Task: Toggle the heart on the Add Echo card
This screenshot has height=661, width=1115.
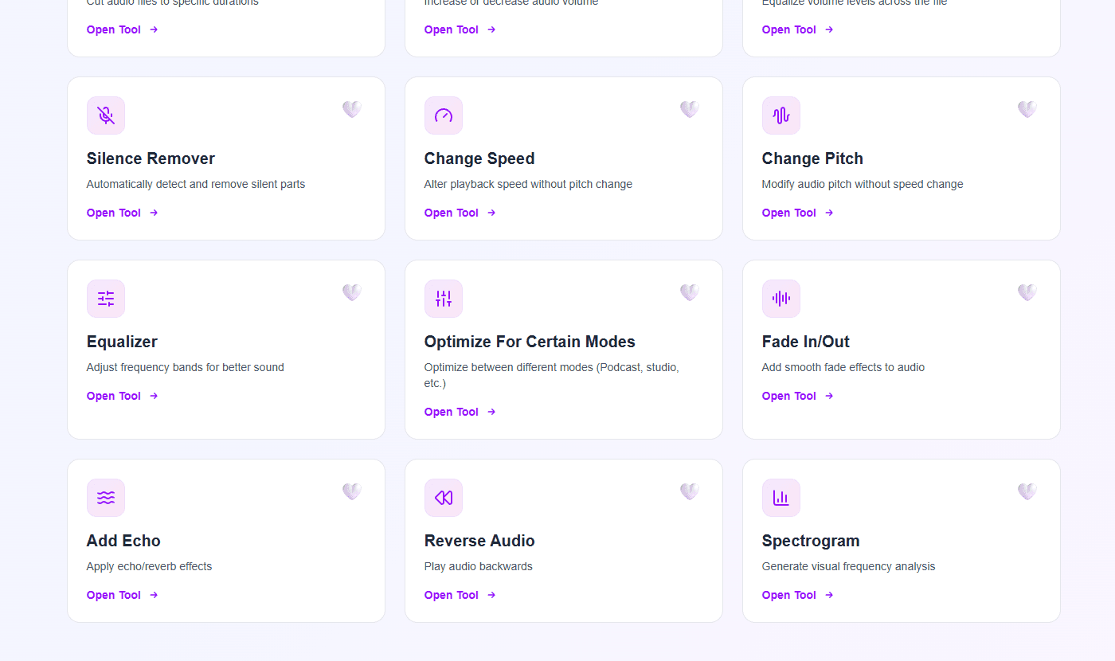Action: (x=352, y=491)
